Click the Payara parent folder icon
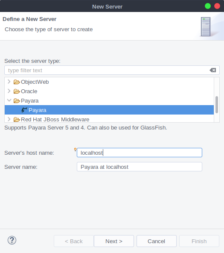Image resolution: width=224 pixels, height=253 pixels. 17,101
